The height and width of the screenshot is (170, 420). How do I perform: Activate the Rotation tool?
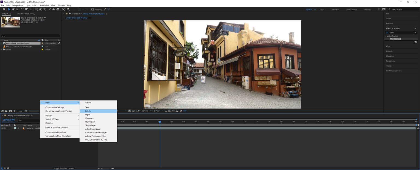(22, 9)
